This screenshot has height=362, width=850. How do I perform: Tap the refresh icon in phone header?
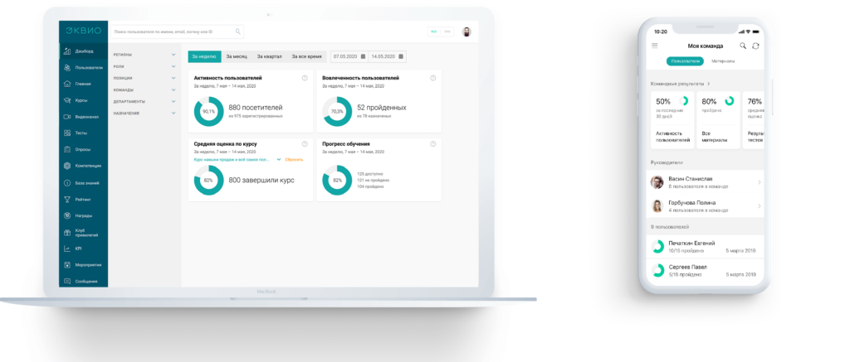(755, 46)
